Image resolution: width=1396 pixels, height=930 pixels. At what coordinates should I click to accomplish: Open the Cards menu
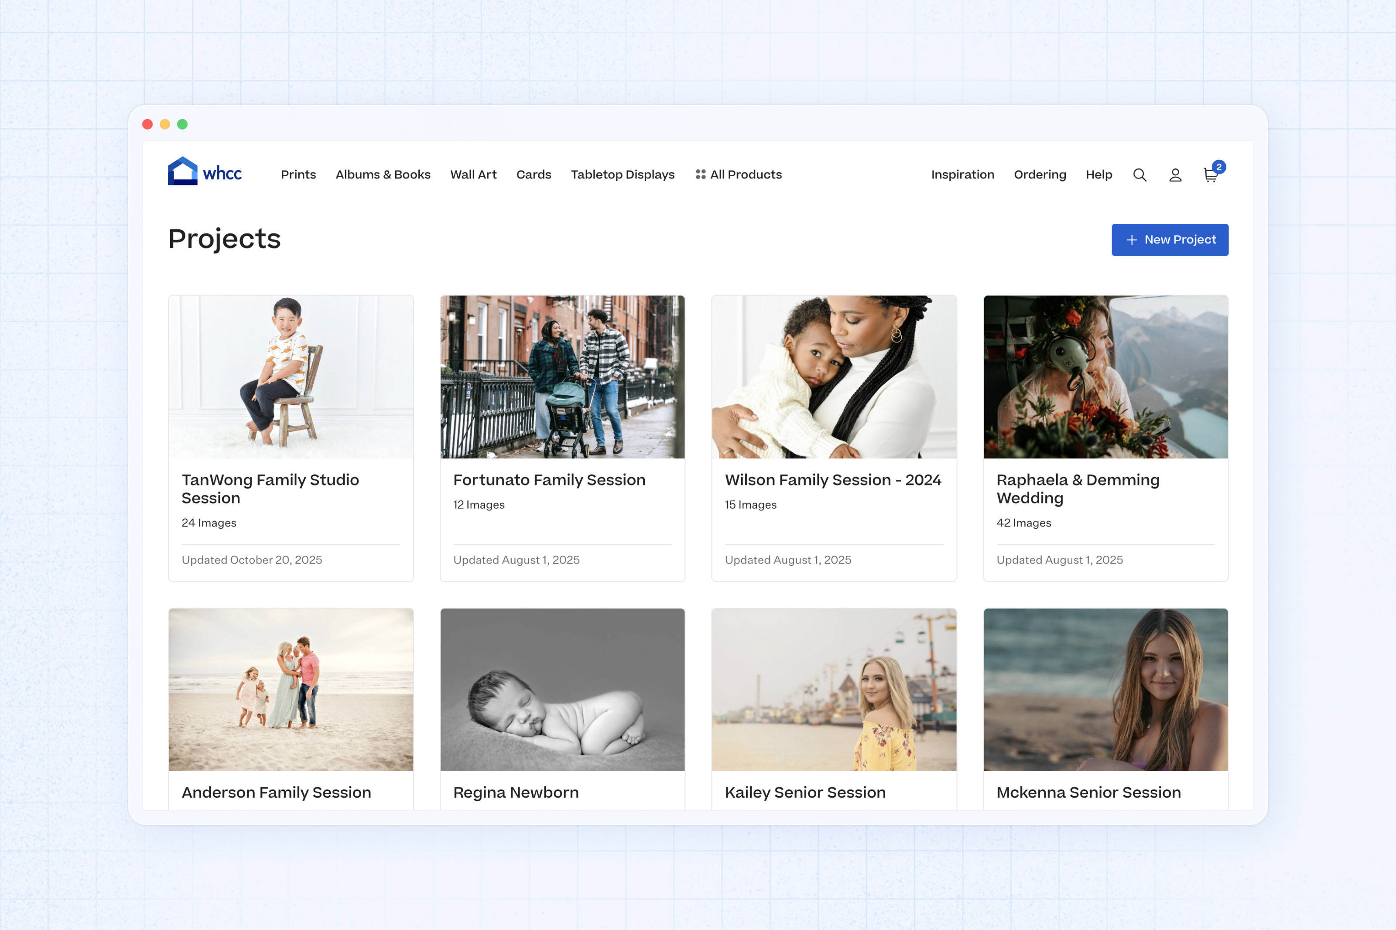coord(534,174)
